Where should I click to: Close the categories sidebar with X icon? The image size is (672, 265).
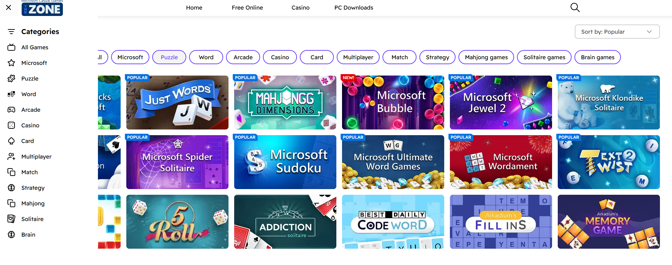[x=9, y=7]
